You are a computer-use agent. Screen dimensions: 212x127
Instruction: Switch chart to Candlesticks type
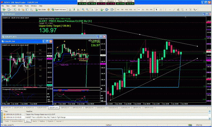74,10
